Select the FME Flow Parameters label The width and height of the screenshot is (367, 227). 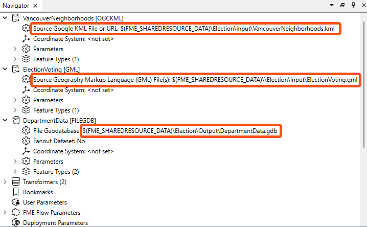[x=52, y=213]
